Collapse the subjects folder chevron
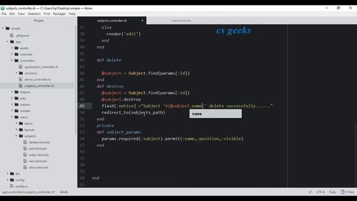Screen dimensions: 357x201 coord(16,136)
